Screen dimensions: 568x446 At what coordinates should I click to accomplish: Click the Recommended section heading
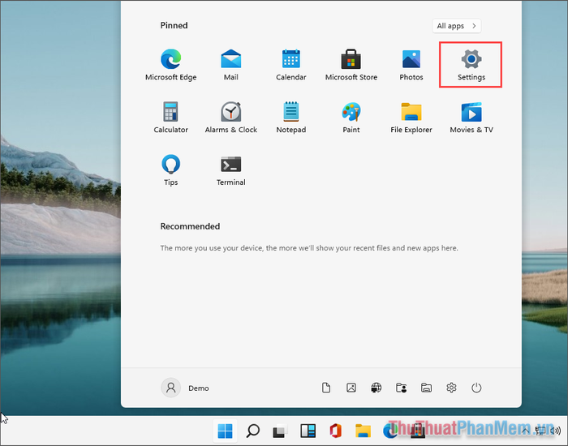click(x=190, y=226)
